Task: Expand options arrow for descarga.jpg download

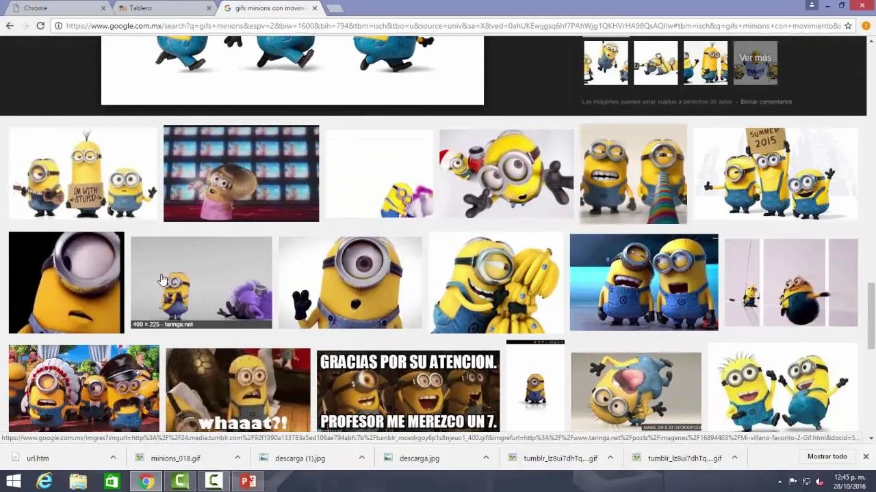Action: click(486, 458)
